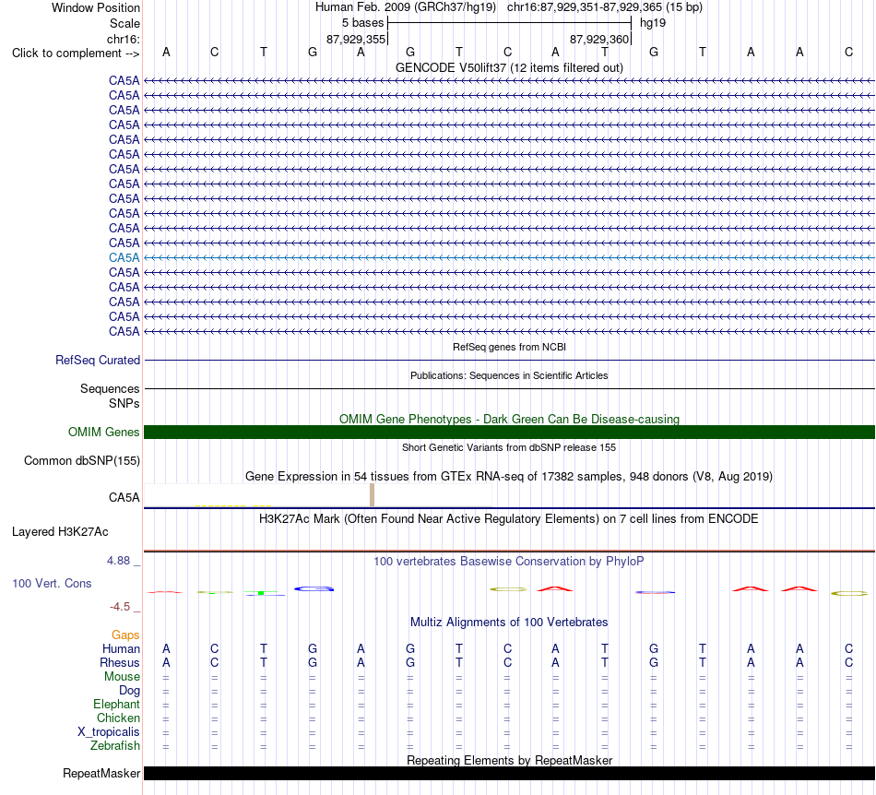Select the 'Elephant' species row label
The image size is (876, 795).
pos(116,705)
